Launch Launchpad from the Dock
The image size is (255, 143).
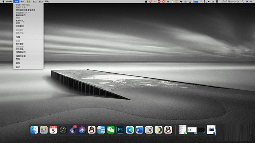pyautogui.click(x=44, y=130)
